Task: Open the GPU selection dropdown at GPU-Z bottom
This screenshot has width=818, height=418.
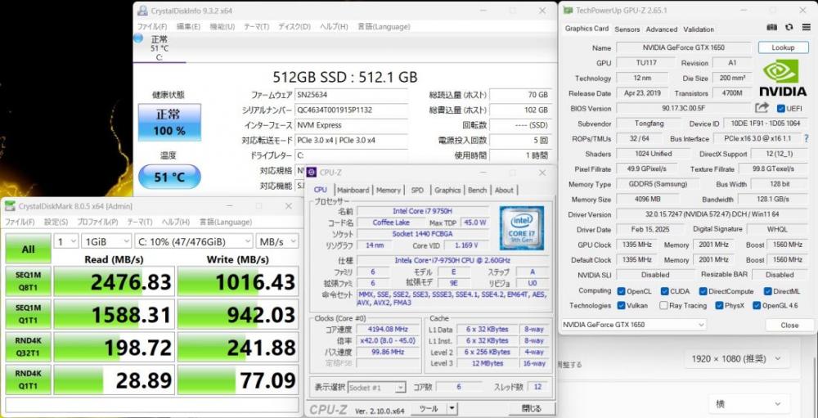Action: click(633, 325)
